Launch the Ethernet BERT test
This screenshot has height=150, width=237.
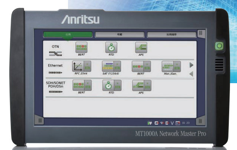(x=141, y=67)
